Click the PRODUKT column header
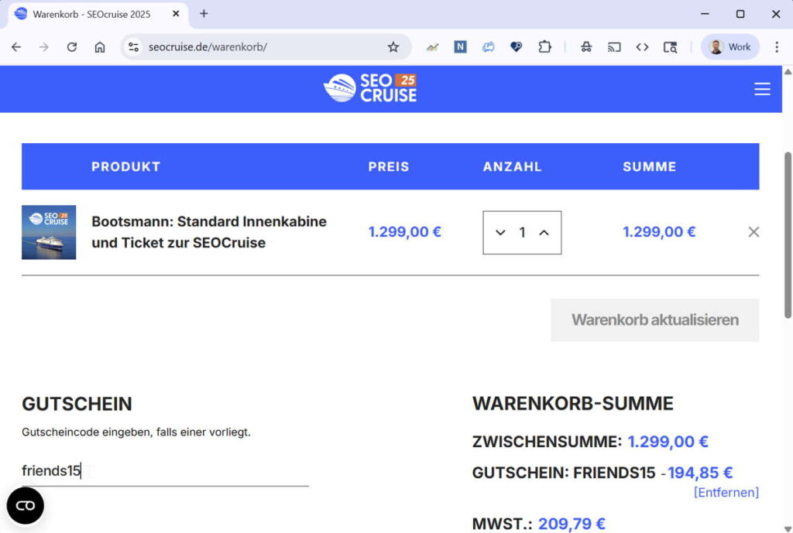The image size is (793, 533). tap(126, 167)
